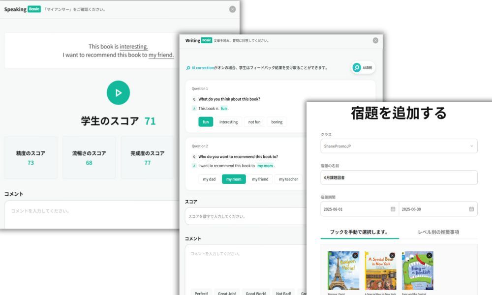This screenshot has height=295, width=492.
Task: Click the 宿題の名前 homework name field
Action: 399,177
